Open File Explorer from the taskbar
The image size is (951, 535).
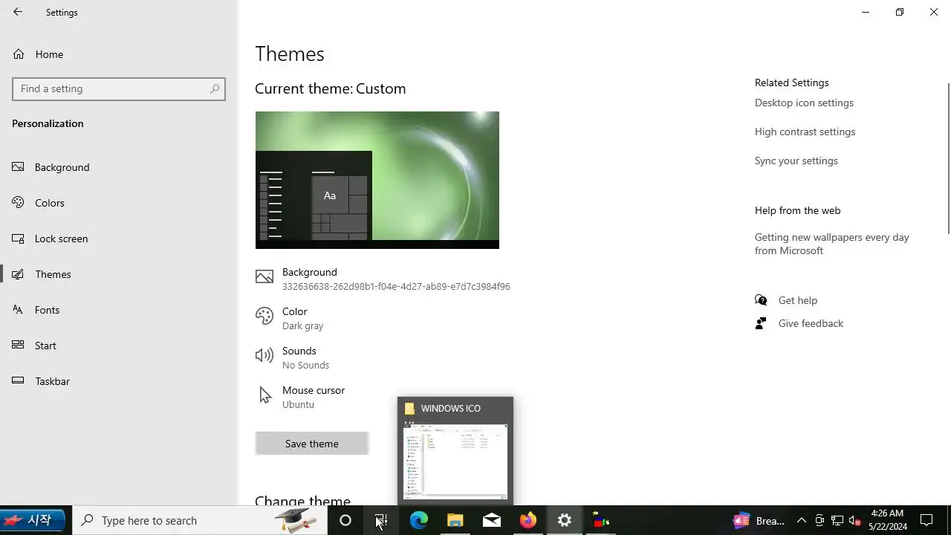[455, 521]
